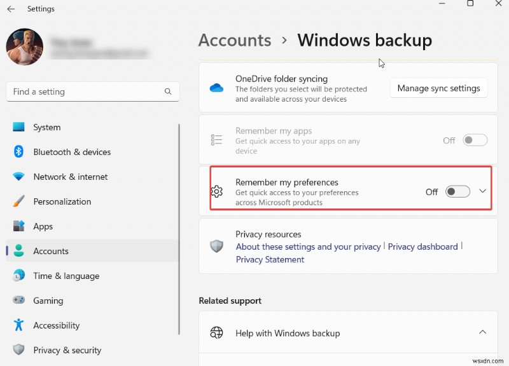Image resolution: width=509 pixels, height=366 pixels.
Task: Collapse Help with Windows backup section
Action: tap(482, 332)
